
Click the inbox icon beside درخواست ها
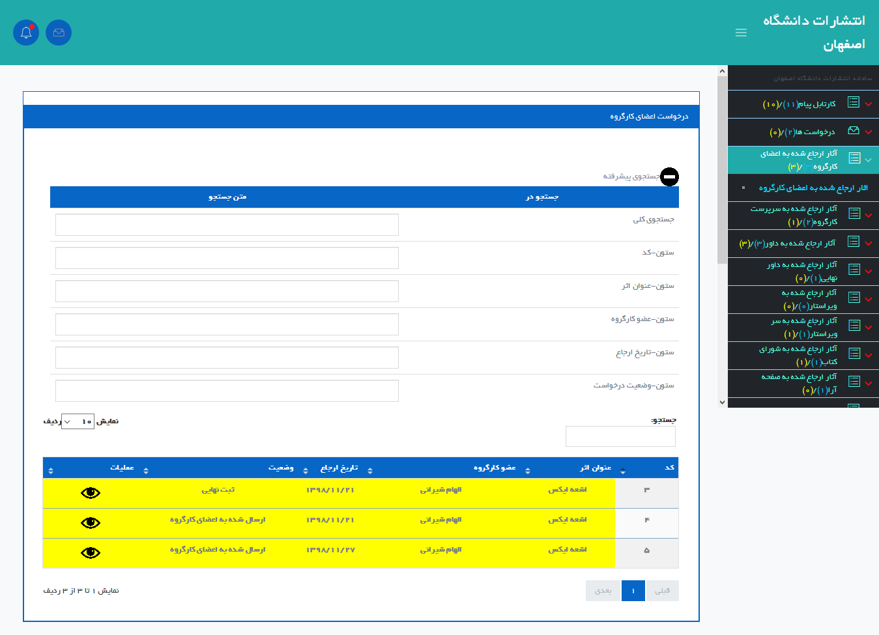pos(853,131)
